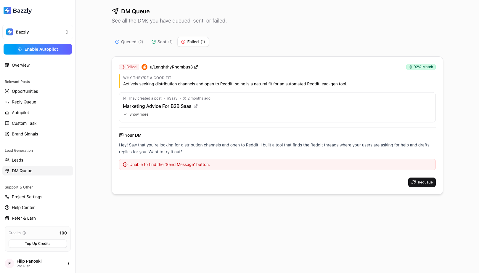The width and height of the screenshot is (479, 273).
Task: Click the Credits value 100
Action: click(x=63, y=233)
